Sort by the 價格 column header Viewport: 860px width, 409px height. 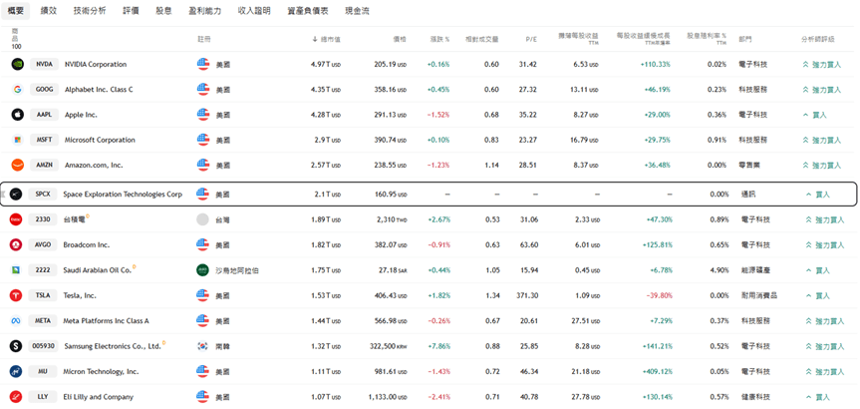point(400,39)
